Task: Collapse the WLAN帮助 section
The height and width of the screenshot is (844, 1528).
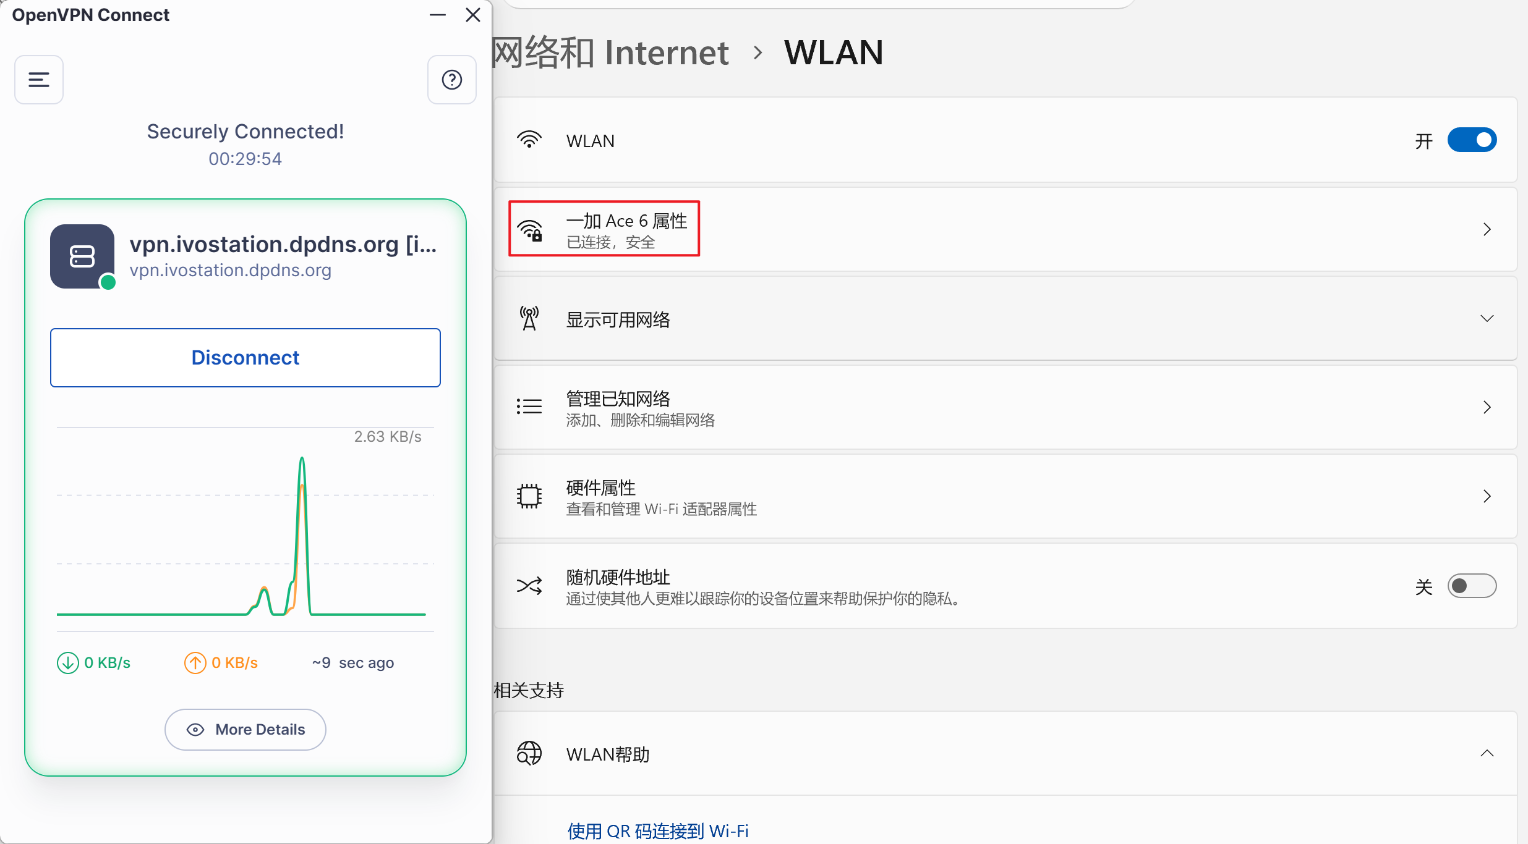Action: tap(1487, 753)
